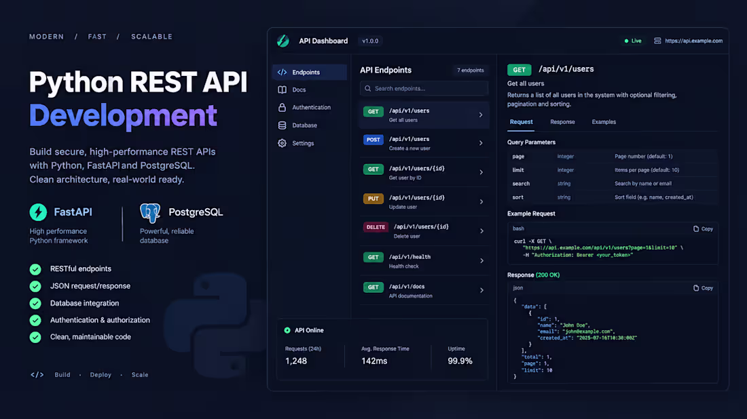Click the 'search' query parameter row
The height and width of the screenshot is (419, 747).
tap(613, 184)
